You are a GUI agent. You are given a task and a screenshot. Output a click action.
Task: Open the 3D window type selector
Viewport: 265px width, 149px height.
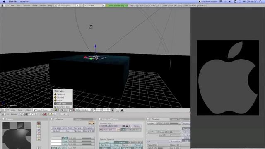[x=4, y=110]
